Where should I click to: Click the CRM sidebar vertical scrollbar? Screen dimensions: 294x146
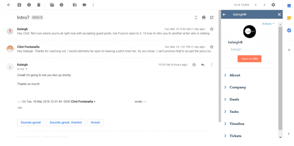(x=280, y=78)
